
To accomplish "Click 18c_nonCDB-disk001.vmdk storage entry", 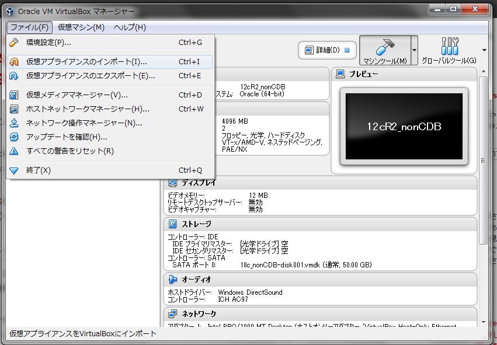I will point(306,265).
